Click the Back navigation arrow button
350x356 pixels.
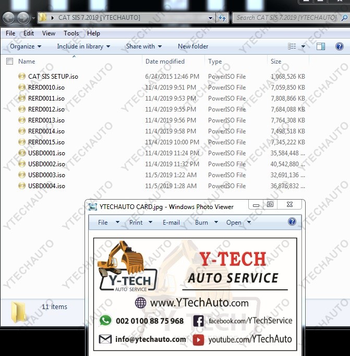coord(9,18)
